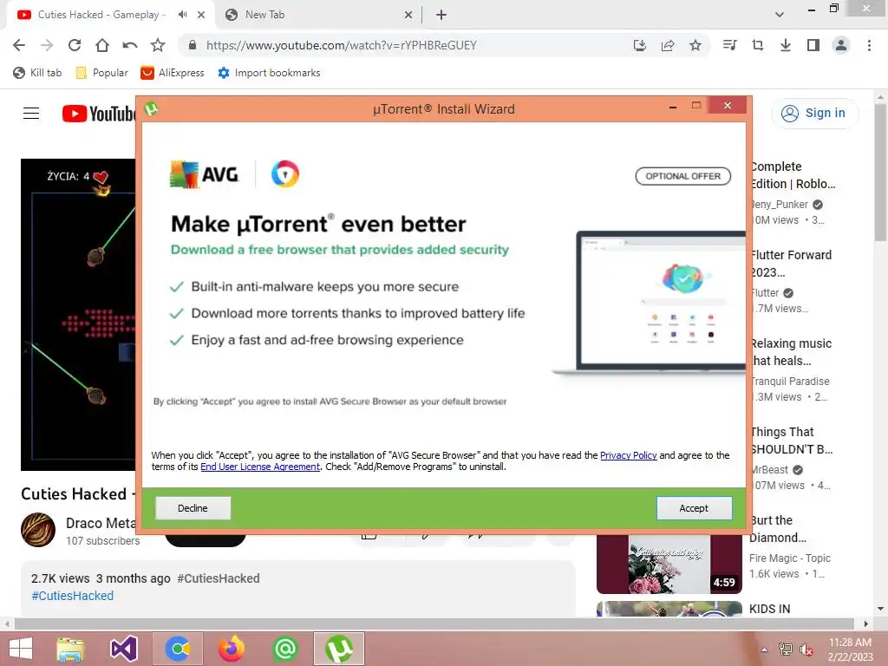
Task: Switch to the New Tab tab
Action: pos(317,15)
